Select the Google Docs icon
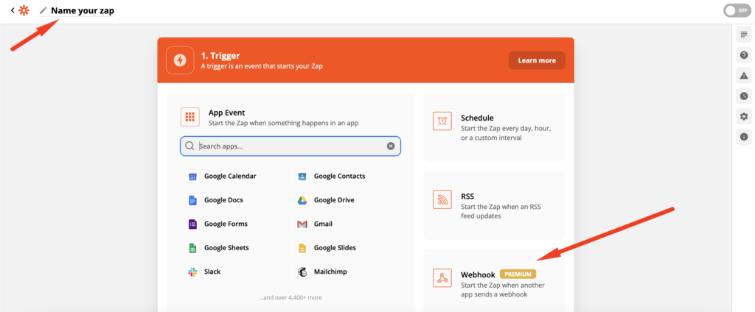This screenshot has width=755, height=312. pos(192,200)
